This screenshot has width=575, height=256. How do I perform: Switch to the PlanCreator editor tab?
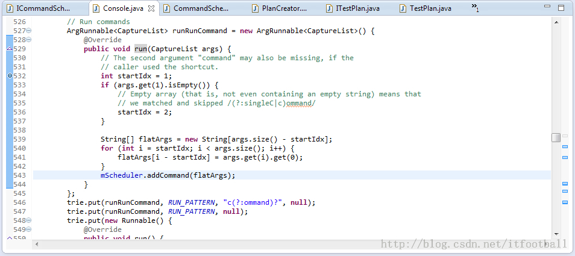[x=284, y=8]
